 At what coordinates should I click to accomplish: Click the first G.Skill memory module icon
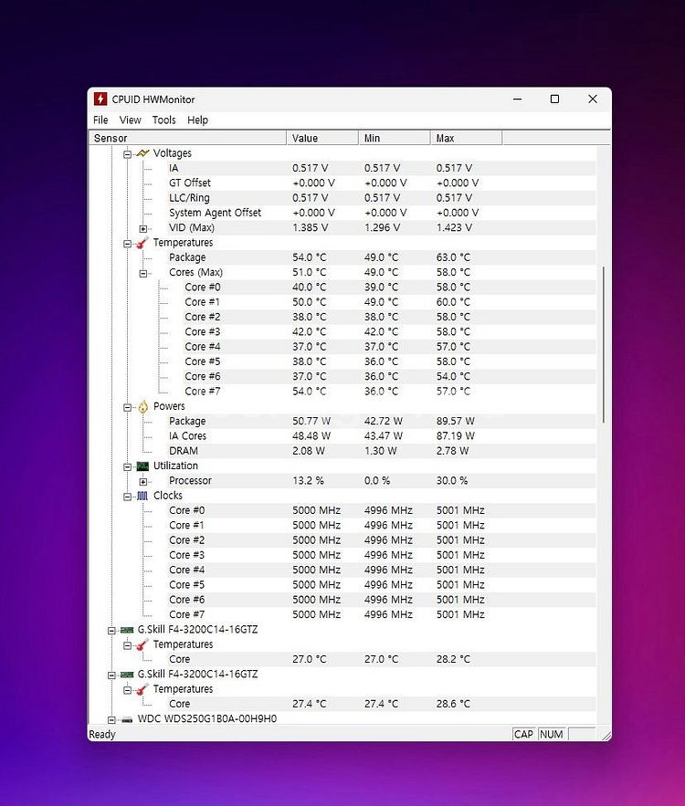click(x=127, y=630)
